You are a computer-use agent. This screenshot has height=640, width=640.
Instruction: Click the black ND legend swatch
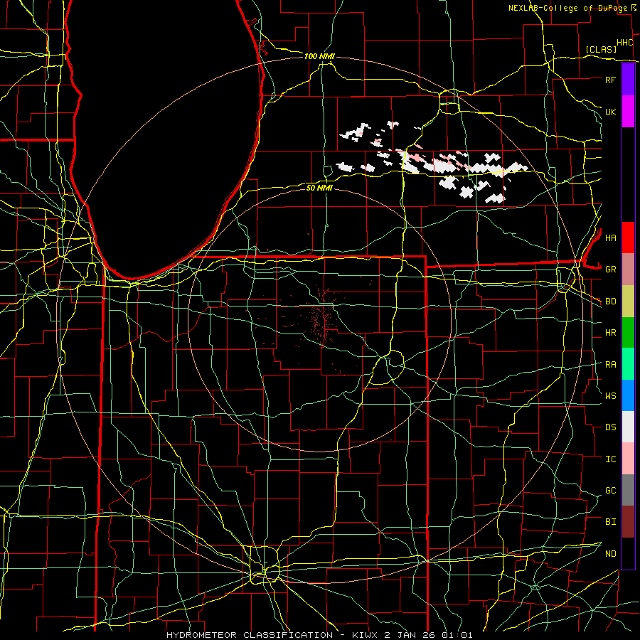tap(628, 553)
